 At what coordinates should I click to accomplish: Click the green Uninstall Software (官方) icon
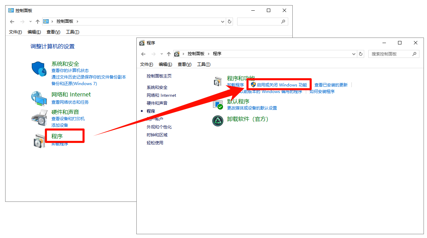218,121
